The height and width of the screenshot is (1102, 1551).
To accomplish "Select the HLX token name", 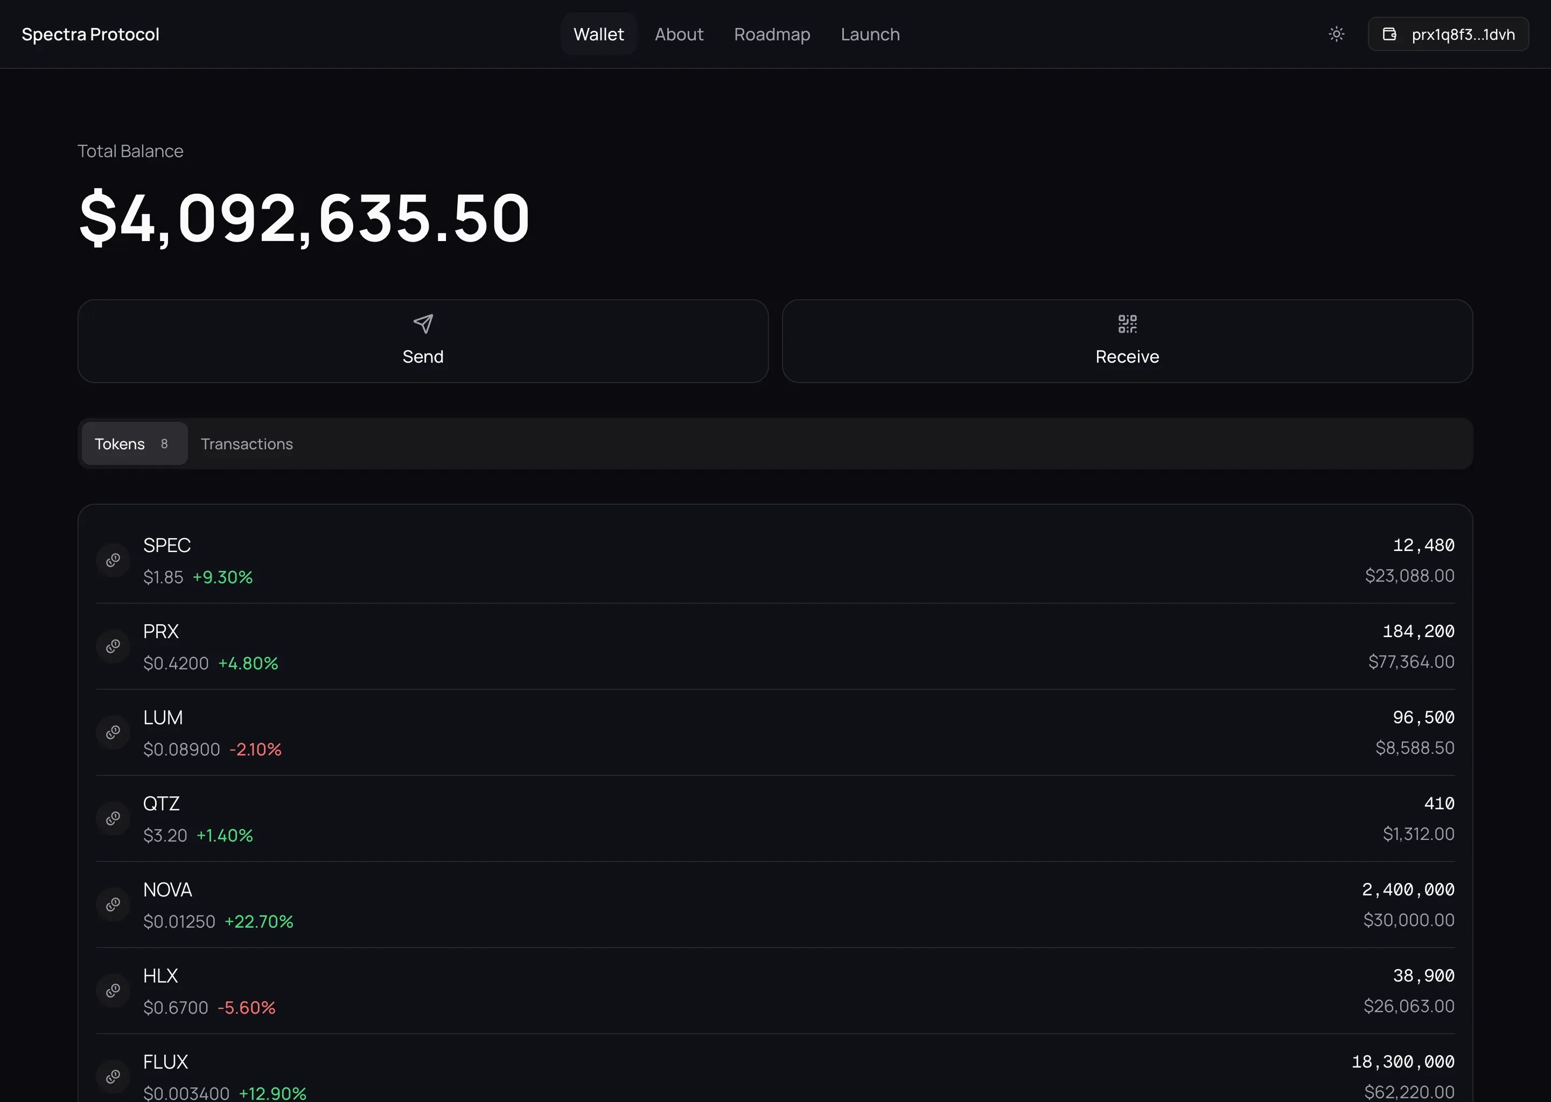I will point(160,976).
